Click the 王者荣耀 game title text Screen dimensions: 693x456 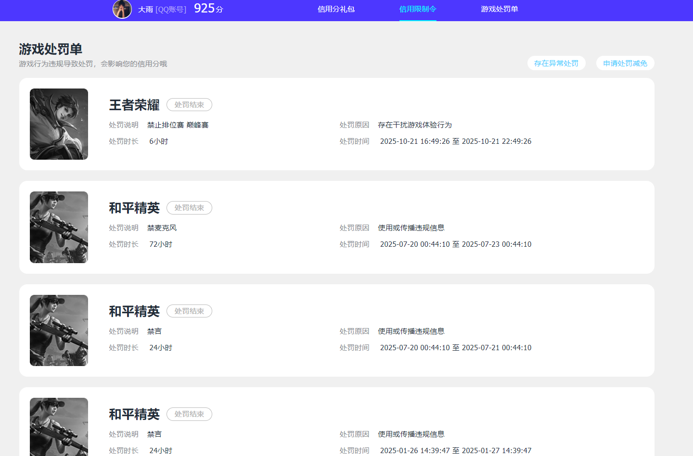pos(134,105)
